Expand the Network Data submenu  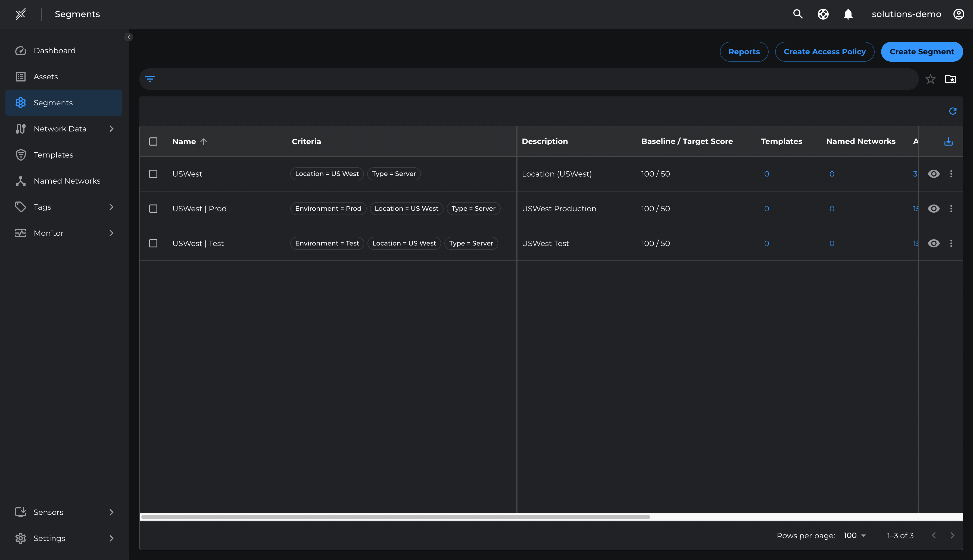111,129
